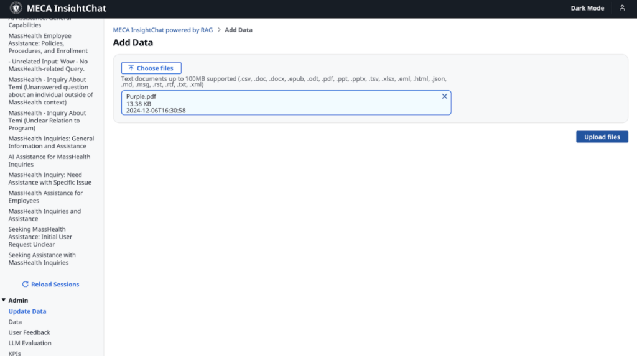
Task: Open MECA InsightChat powered by RAG breadcrumb
Action: pos(163,30)
